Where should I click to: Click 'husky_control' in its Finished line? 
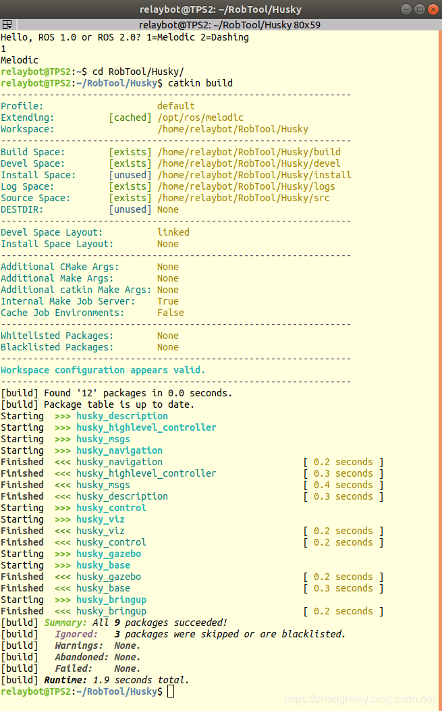point(111,542)
